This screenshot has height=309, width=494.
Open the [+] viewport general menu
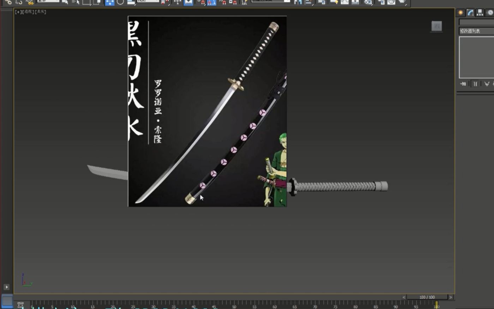tap(18, 12)
